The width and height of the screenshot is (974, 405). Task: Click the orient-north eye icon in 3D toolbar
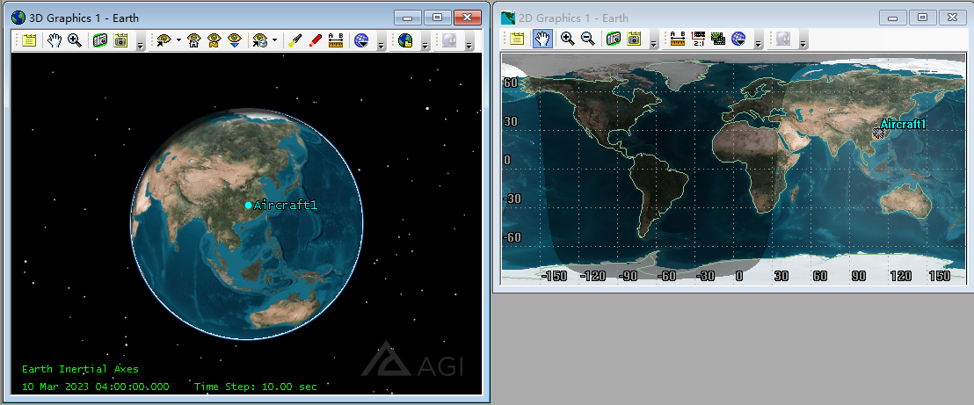[x=214, y=41]
